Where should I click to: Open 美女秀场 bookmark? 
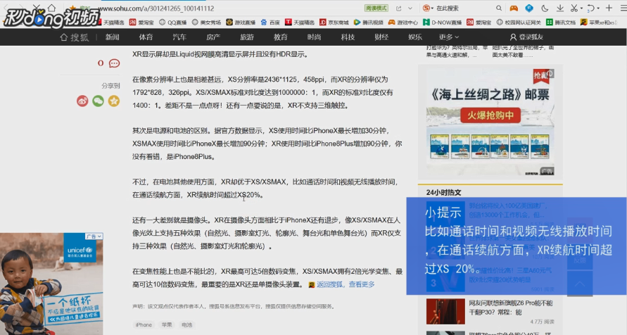click(x=206, y=23)
